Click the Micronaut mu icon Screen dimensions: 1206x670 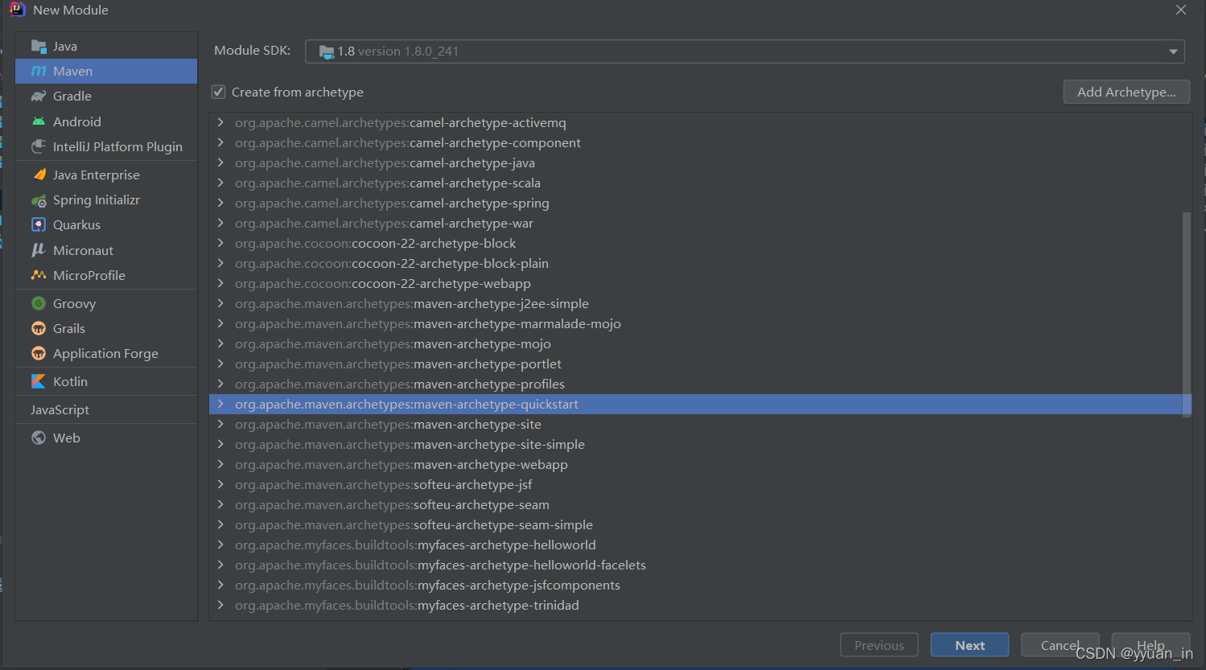39,250
